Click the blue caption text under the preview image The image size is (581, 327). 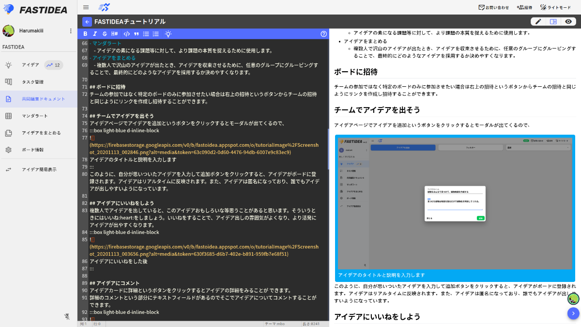381,275
